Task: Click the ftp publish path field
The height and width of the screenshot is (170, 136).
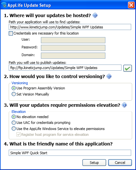Action: (65, 68)
